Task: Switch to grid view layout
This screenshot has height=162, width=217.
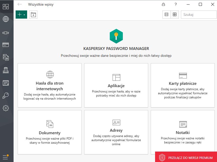Action: pos(175,15)
